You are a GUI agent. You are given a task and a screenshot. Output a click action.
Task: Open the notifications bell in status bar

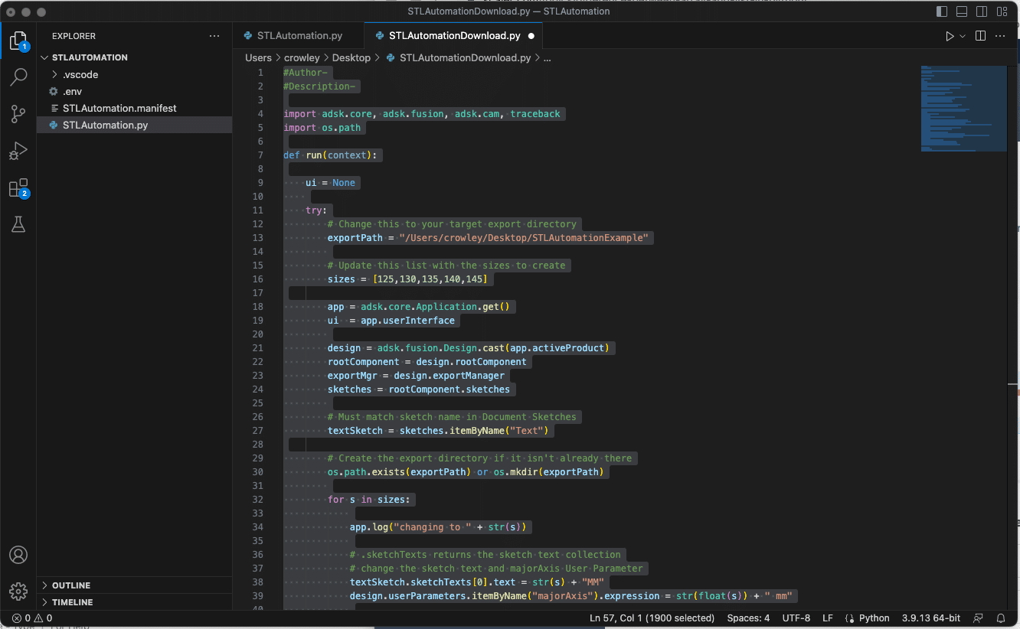(x=1001, y=618)
